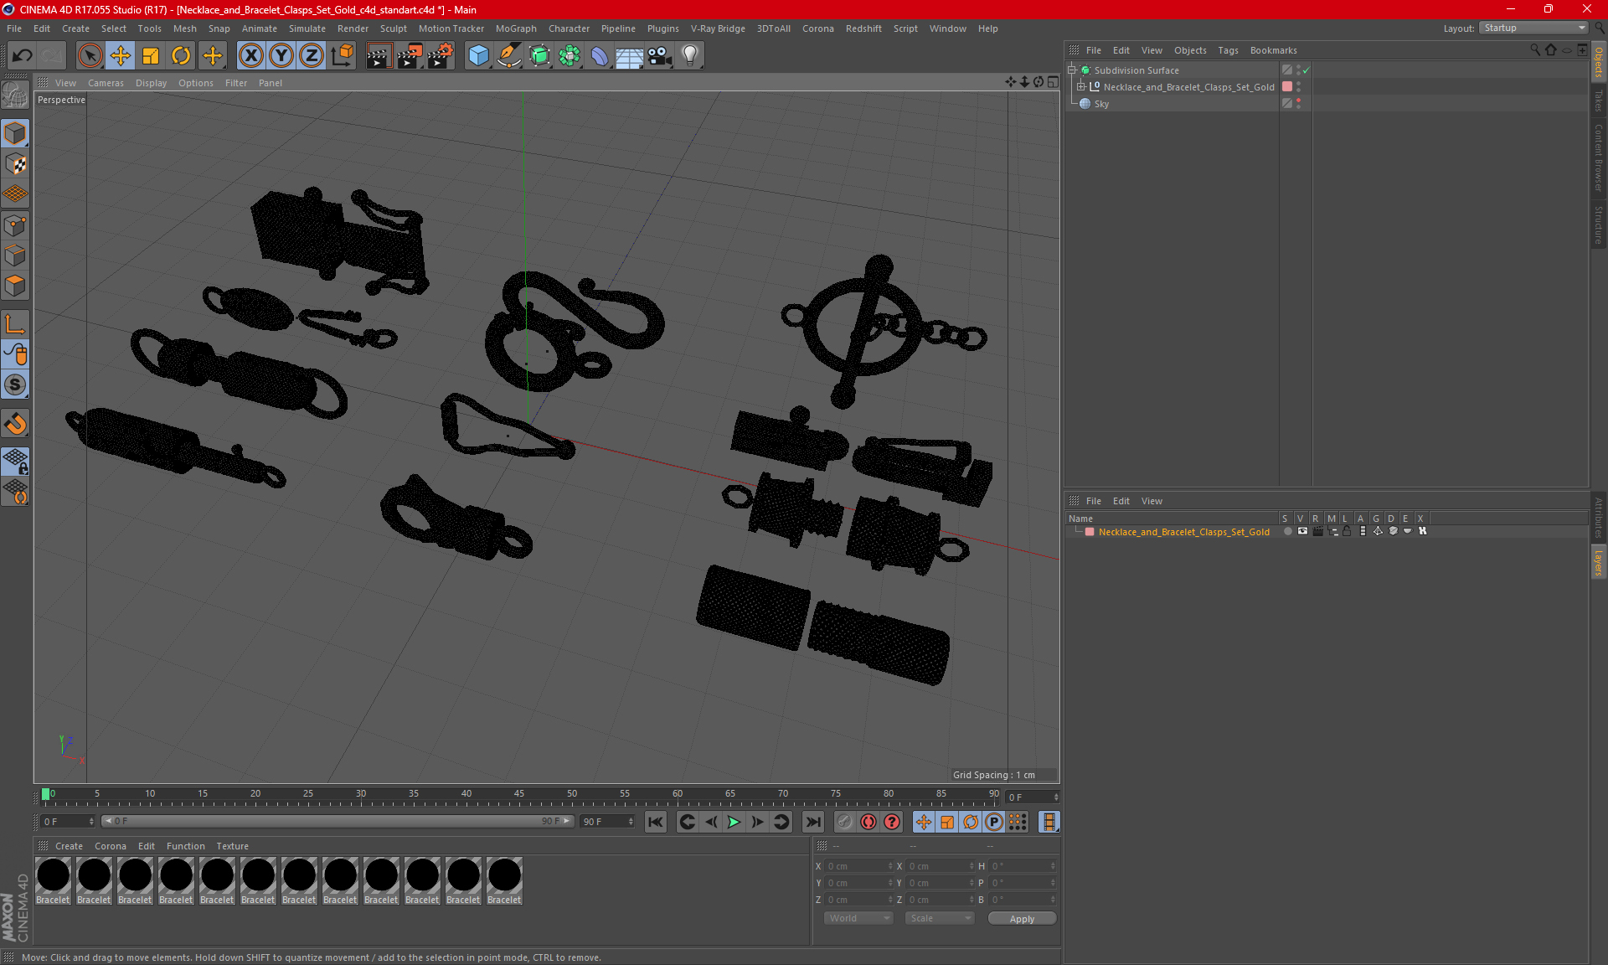The width and height of the screenshot is (1608, 965).
Task: Toggle layer Lock icon
Action: [1347, 532]
